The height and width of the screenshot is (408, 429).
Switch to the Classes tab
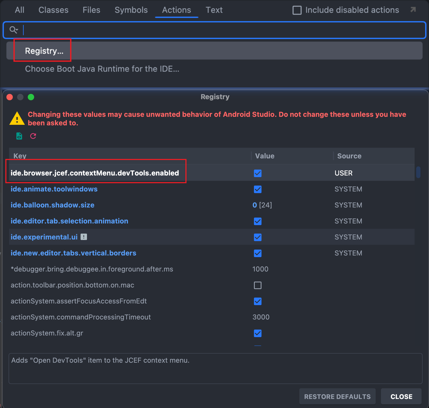[53, 10]
